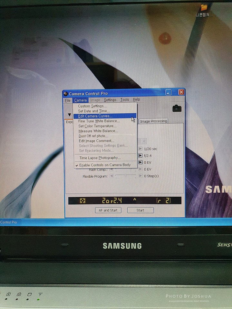This screenshot has width=232, height=309.
Task: Click the AF and Start button
Action: coord(108,210)
